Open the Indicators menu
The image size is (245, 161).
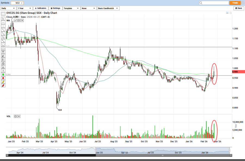tap(41, 8)
